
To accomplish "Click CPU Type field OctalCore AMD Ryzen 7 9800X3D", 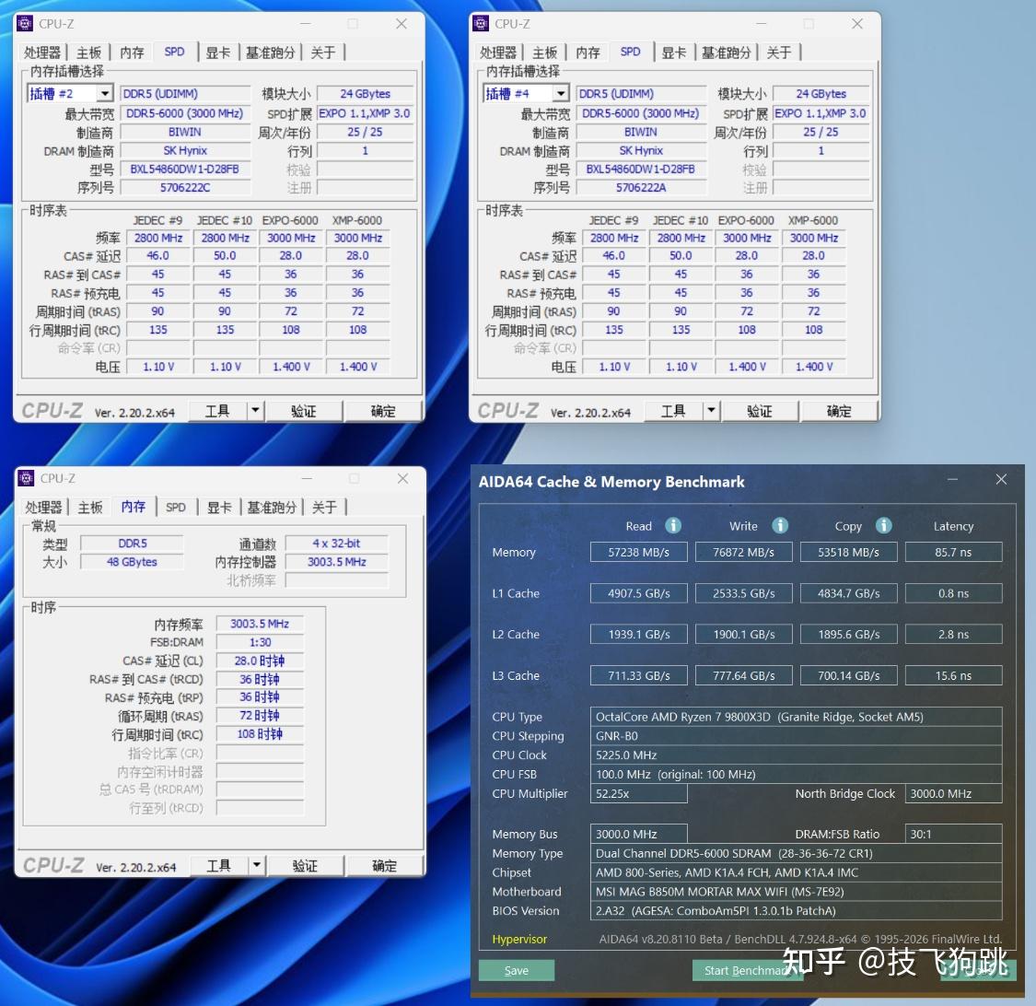I will [x=797, y=717].
